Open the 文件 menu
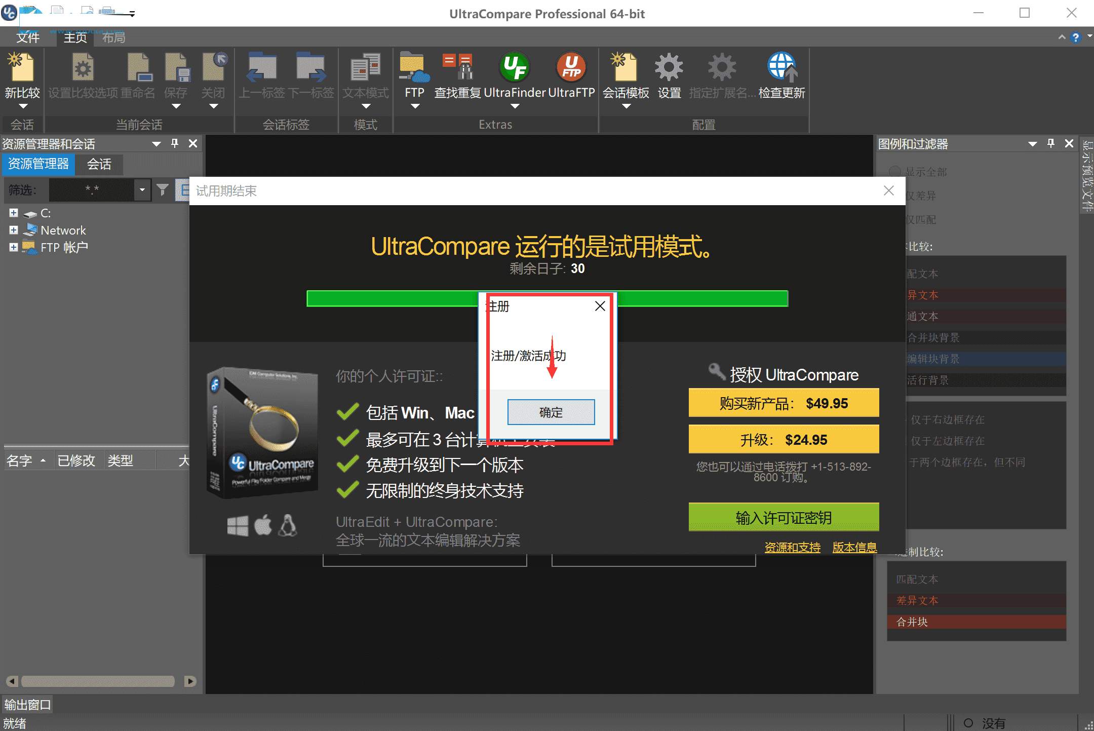 (x=29, y=37)
